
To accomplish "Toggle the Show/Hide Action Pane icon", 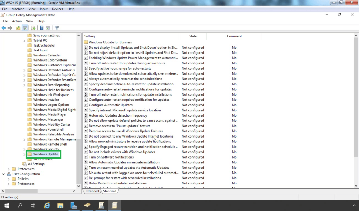I will coord(48,28).
